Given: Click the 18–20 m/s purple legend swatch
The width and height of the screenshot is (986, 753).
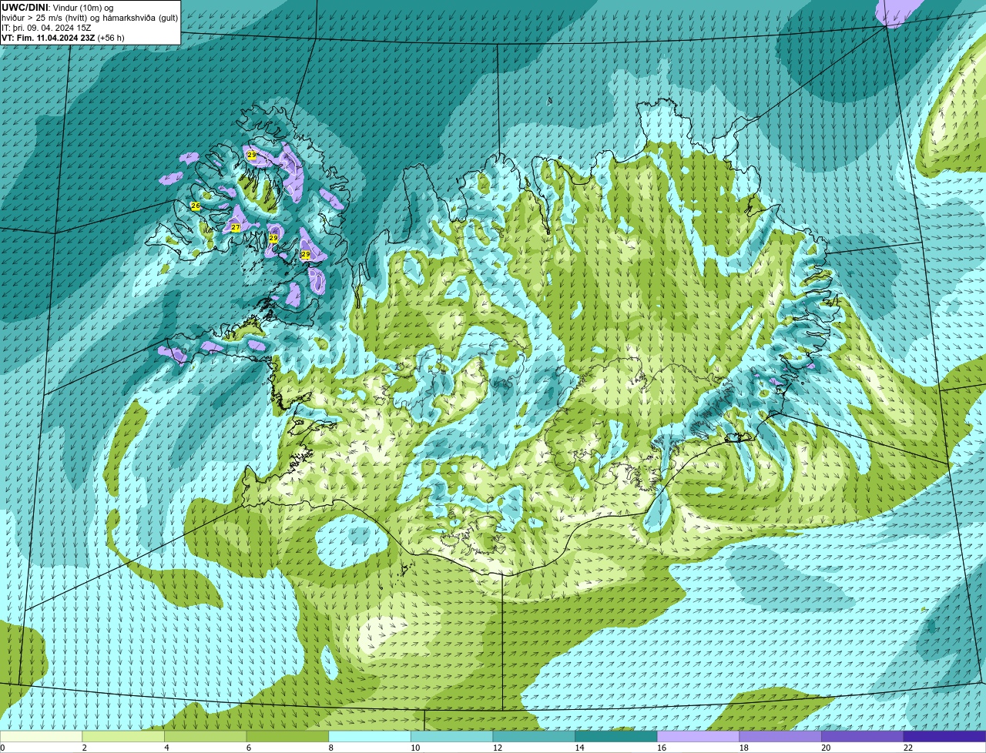Looking at the screenshot, I should tap(780, 736).
